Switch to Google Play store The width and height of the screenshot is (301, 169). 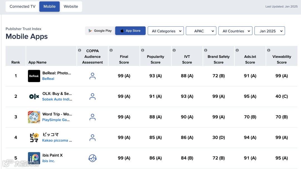pyautogui.click(x=100, y=31)
